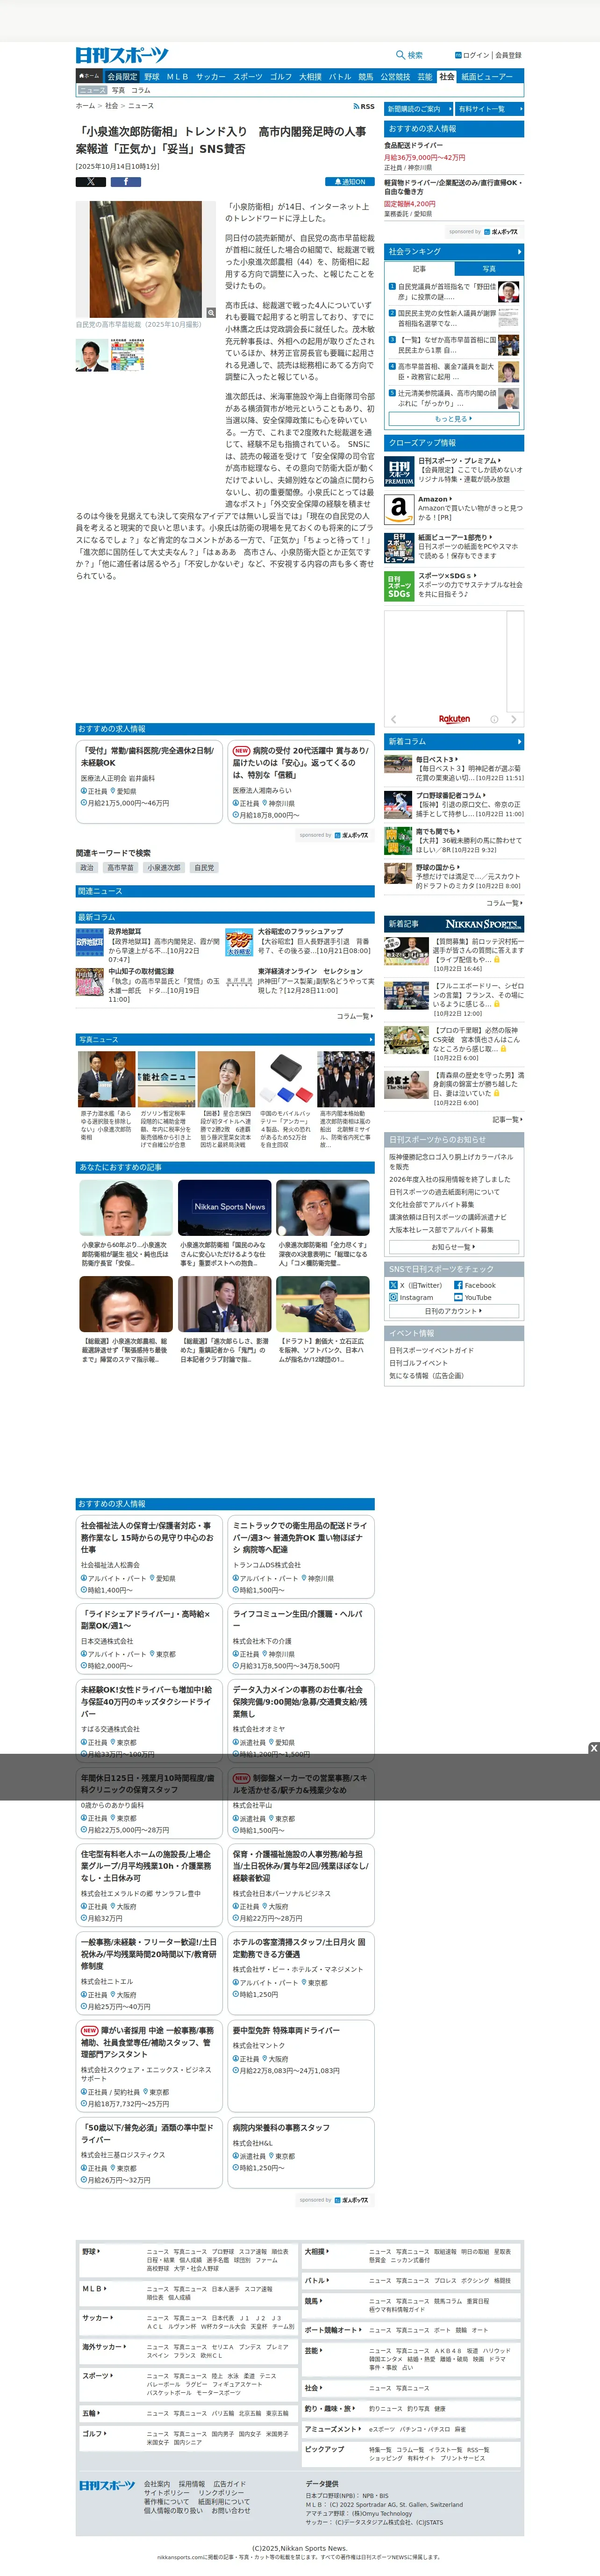600x2576 pixels.
Task: Expand the 社会ランキング header arrow
Action: point(519,251)
